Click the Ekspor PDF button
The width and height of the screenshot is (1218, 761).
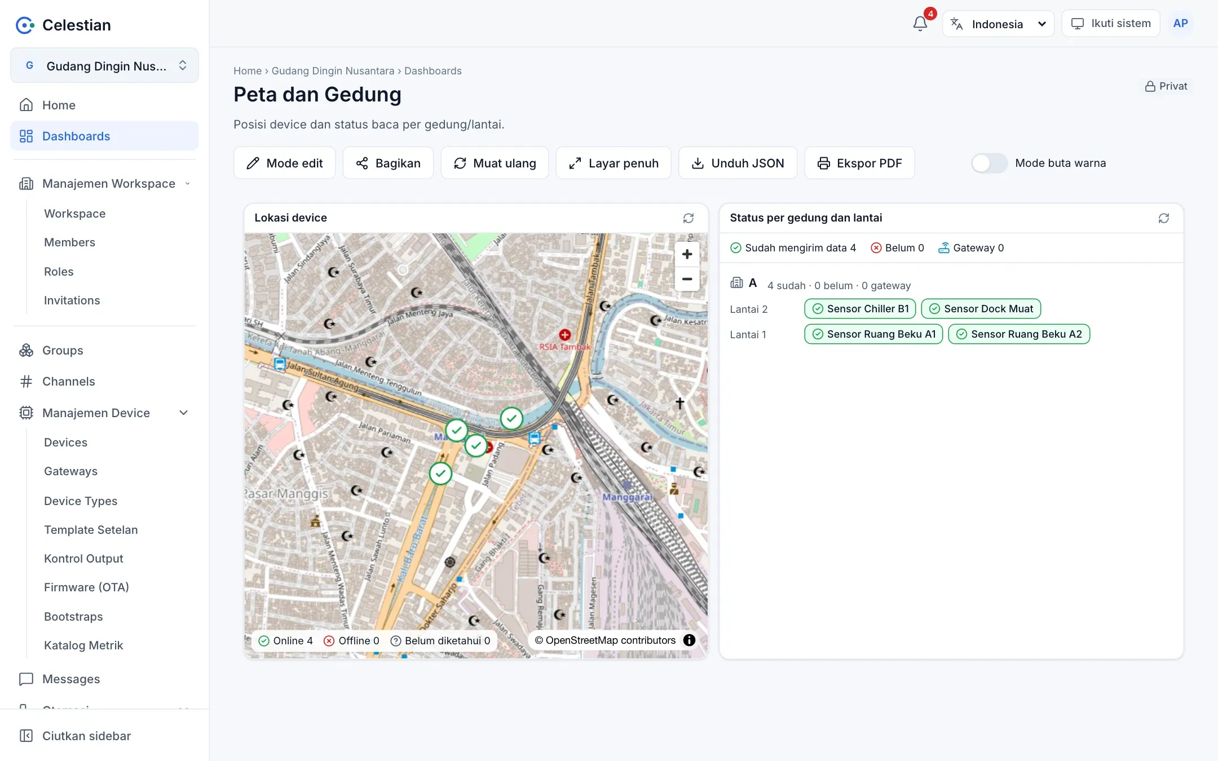(859, 163)
